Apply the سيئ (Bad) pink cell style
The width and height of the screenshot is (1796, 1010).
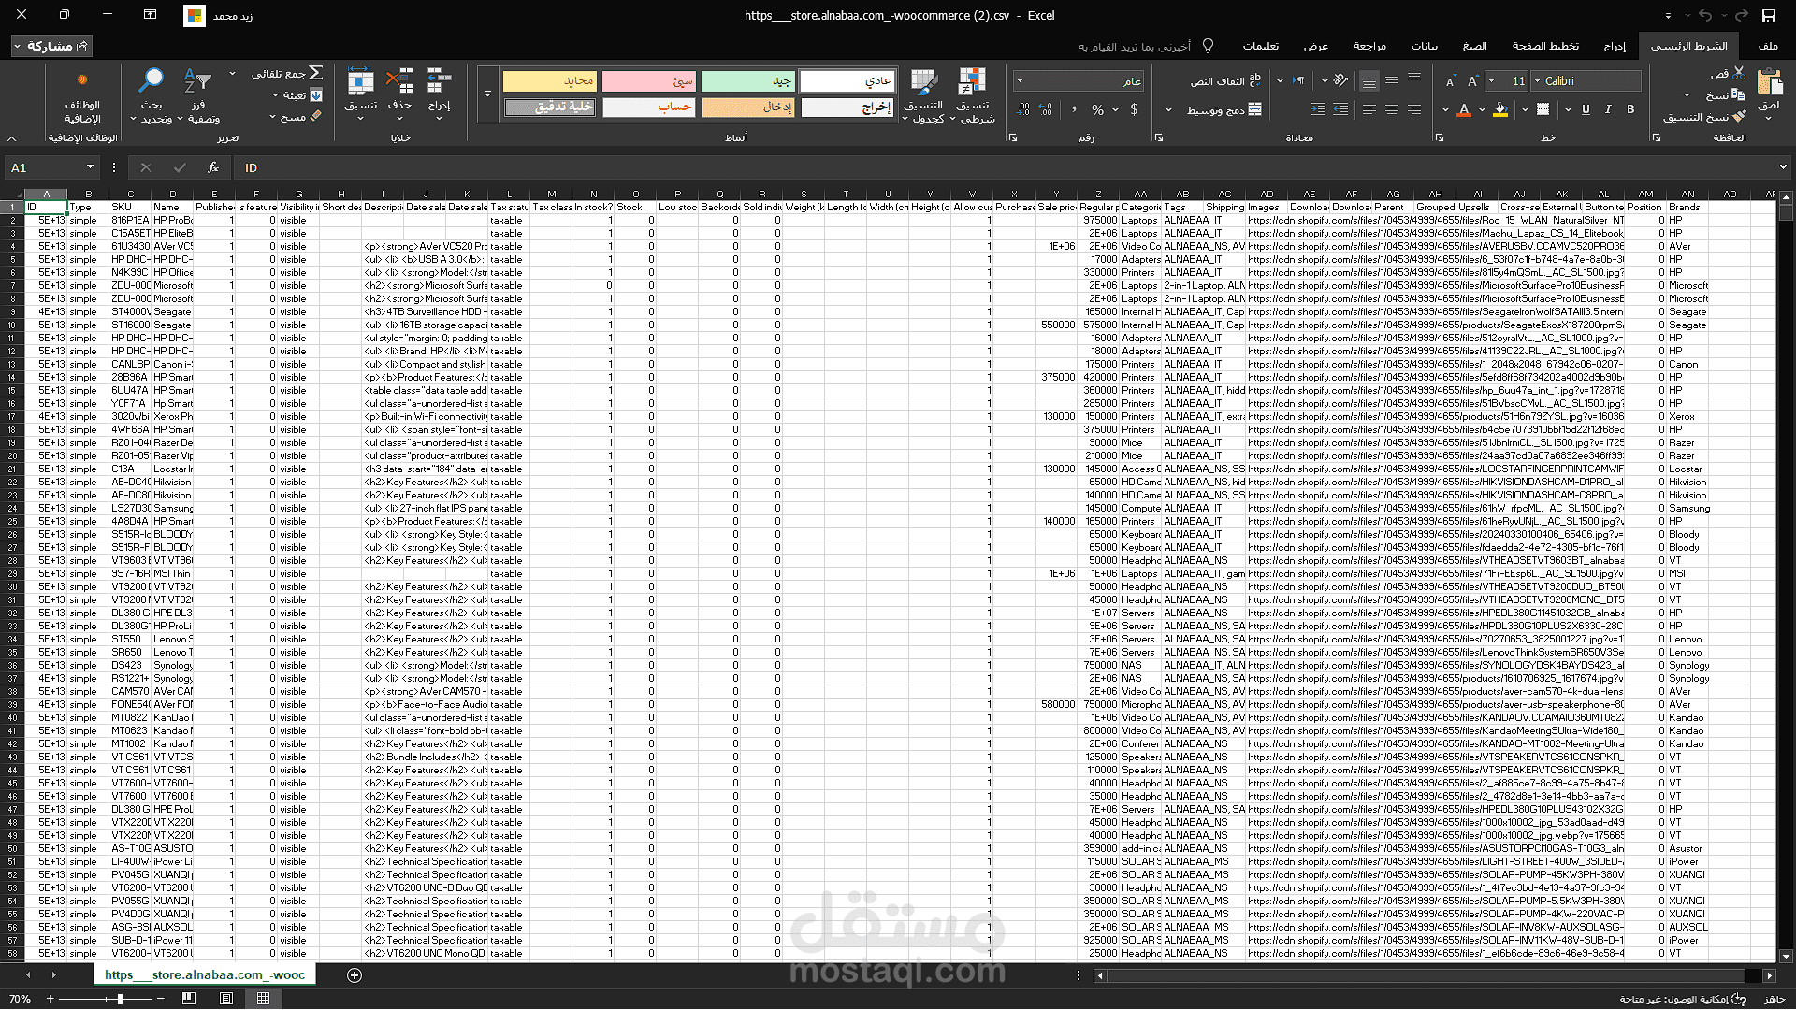point(649,81)
